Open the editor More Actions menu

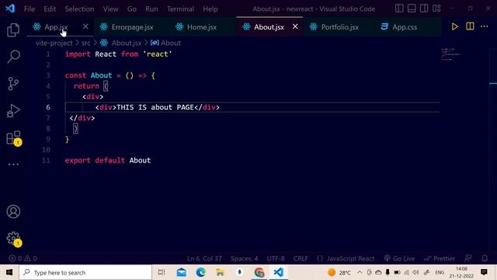(484, 26)
